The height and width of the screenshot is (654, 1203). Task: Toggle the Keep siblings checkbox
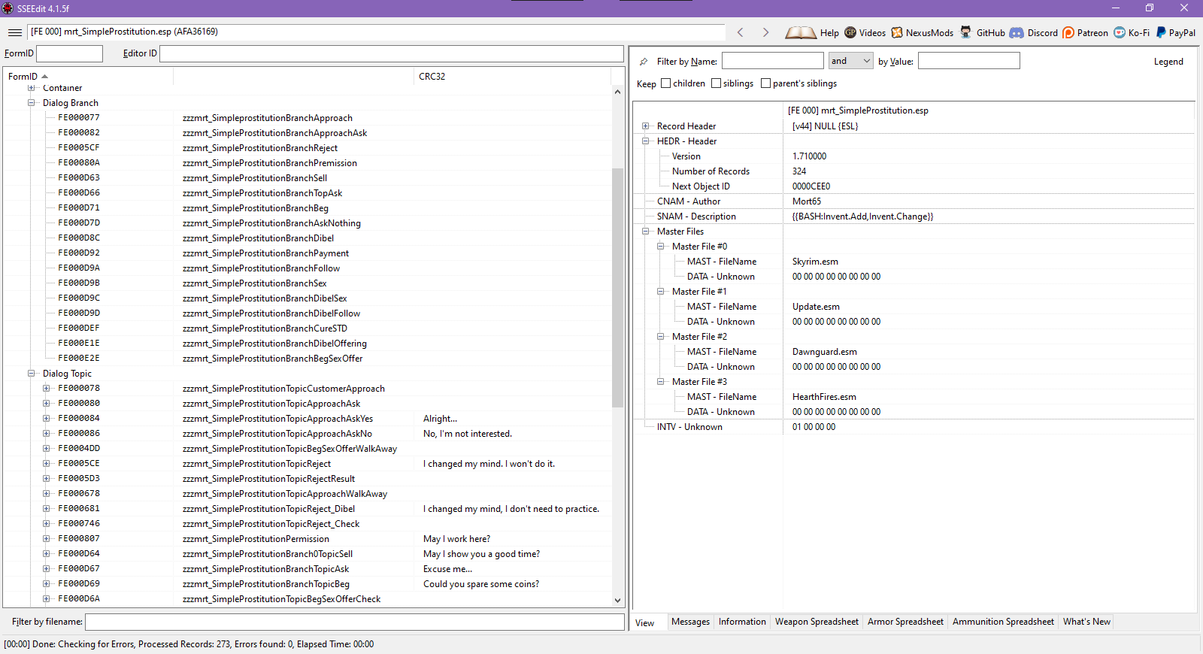pyautogui.click(x=716, y=83)
